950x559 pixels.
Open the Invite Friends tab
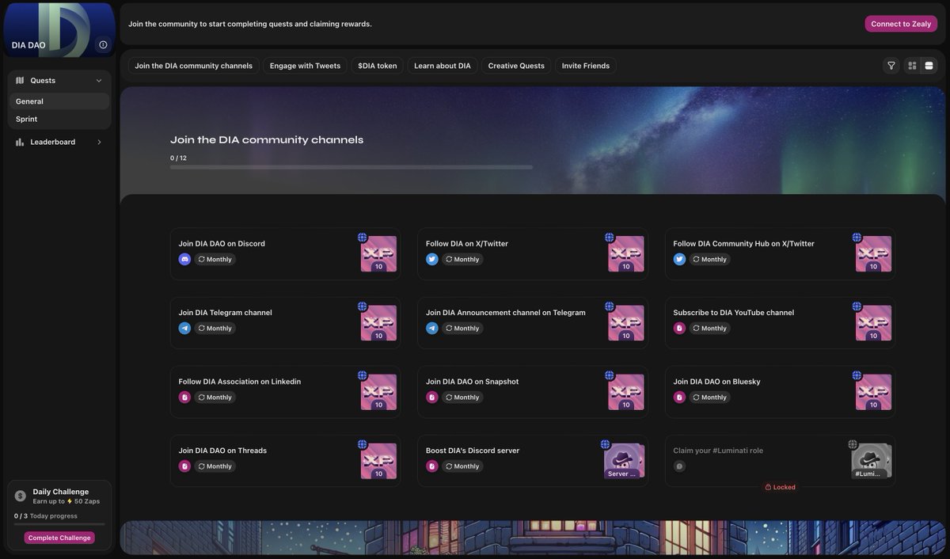pos(586,66)
